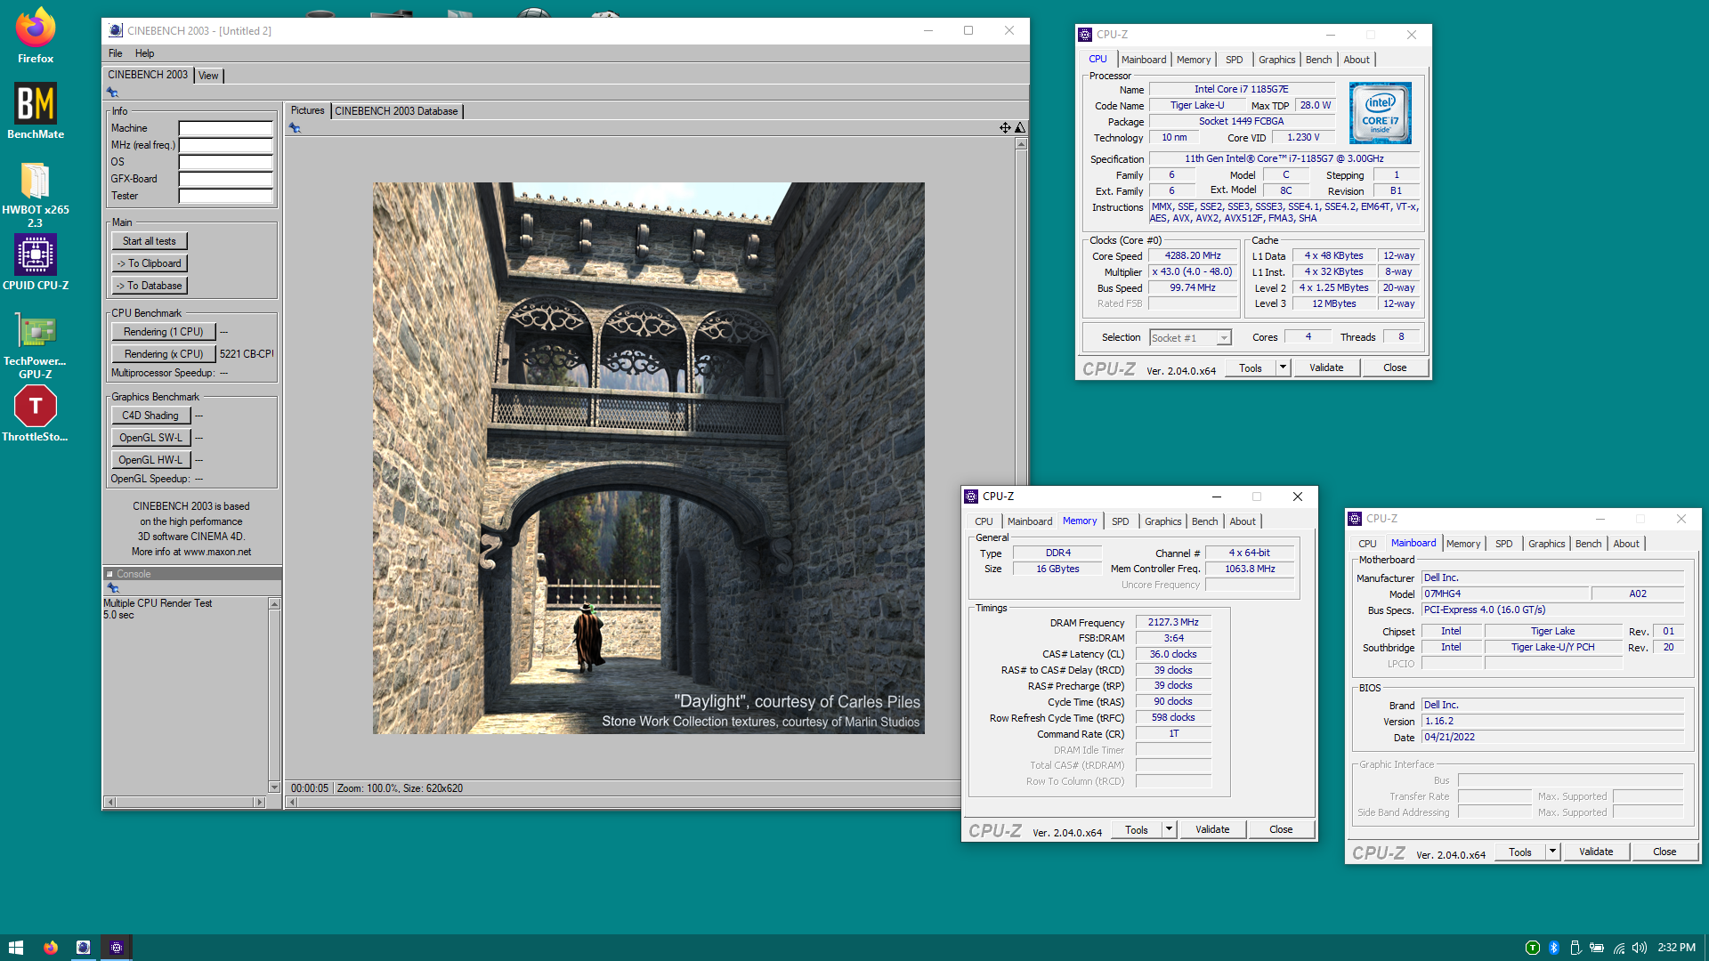1709x961 pixels.
Task: Open the Help menu in Cinebench
Action: pos(144,53)
